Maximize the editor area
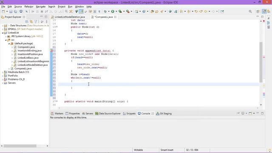 (x=262, y=17)
